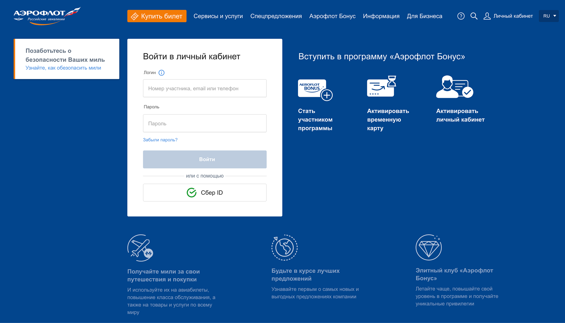Screen dimensions: 565x323
Task: Click the temporary card hourglass icon
Action: (x=382, y=86)
